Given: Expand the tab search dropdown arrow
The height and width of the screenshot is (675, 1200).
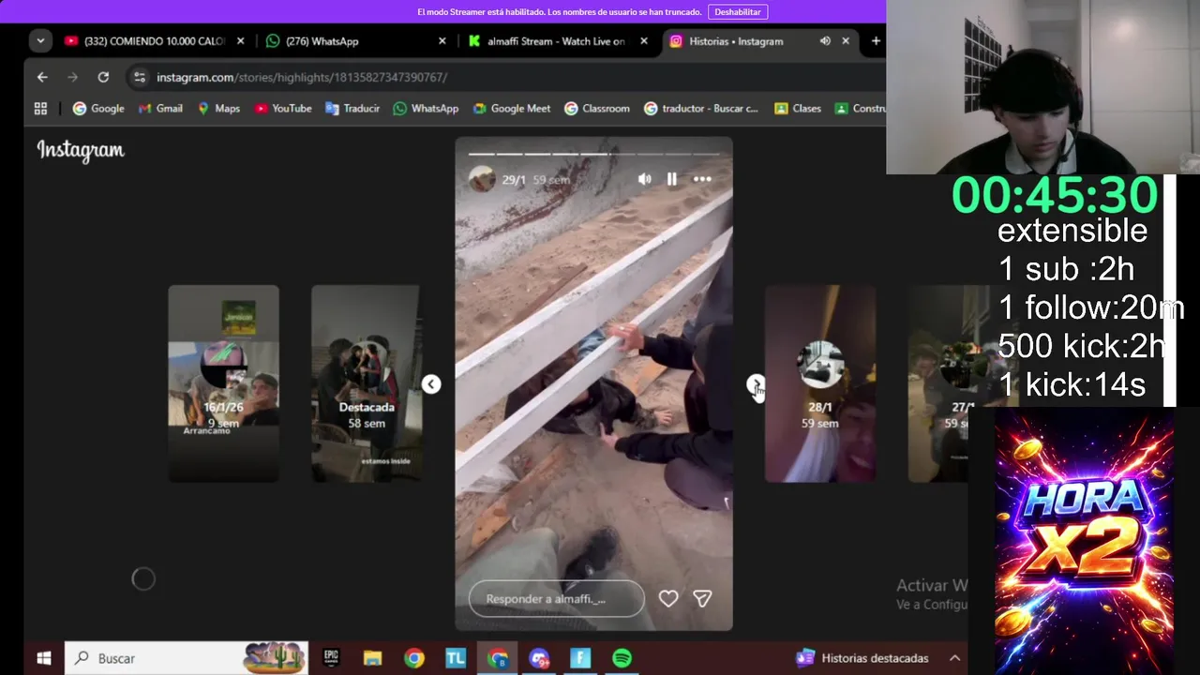Looking at the screenshot, I should 39,41.
